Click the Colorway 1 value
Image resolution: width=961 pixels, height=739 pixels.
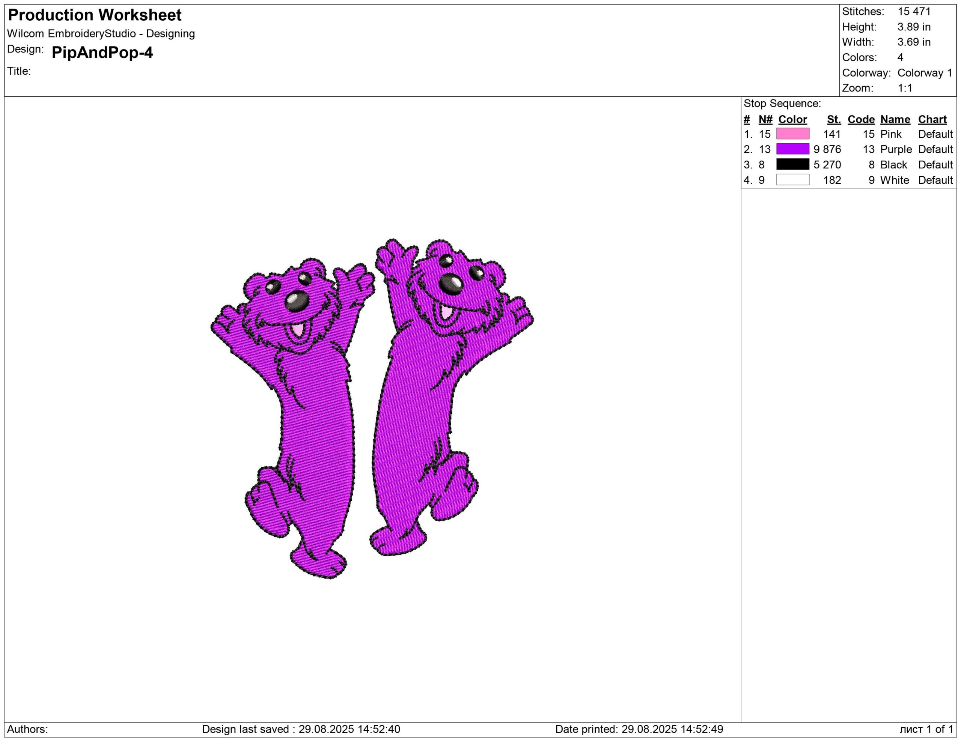925,72
